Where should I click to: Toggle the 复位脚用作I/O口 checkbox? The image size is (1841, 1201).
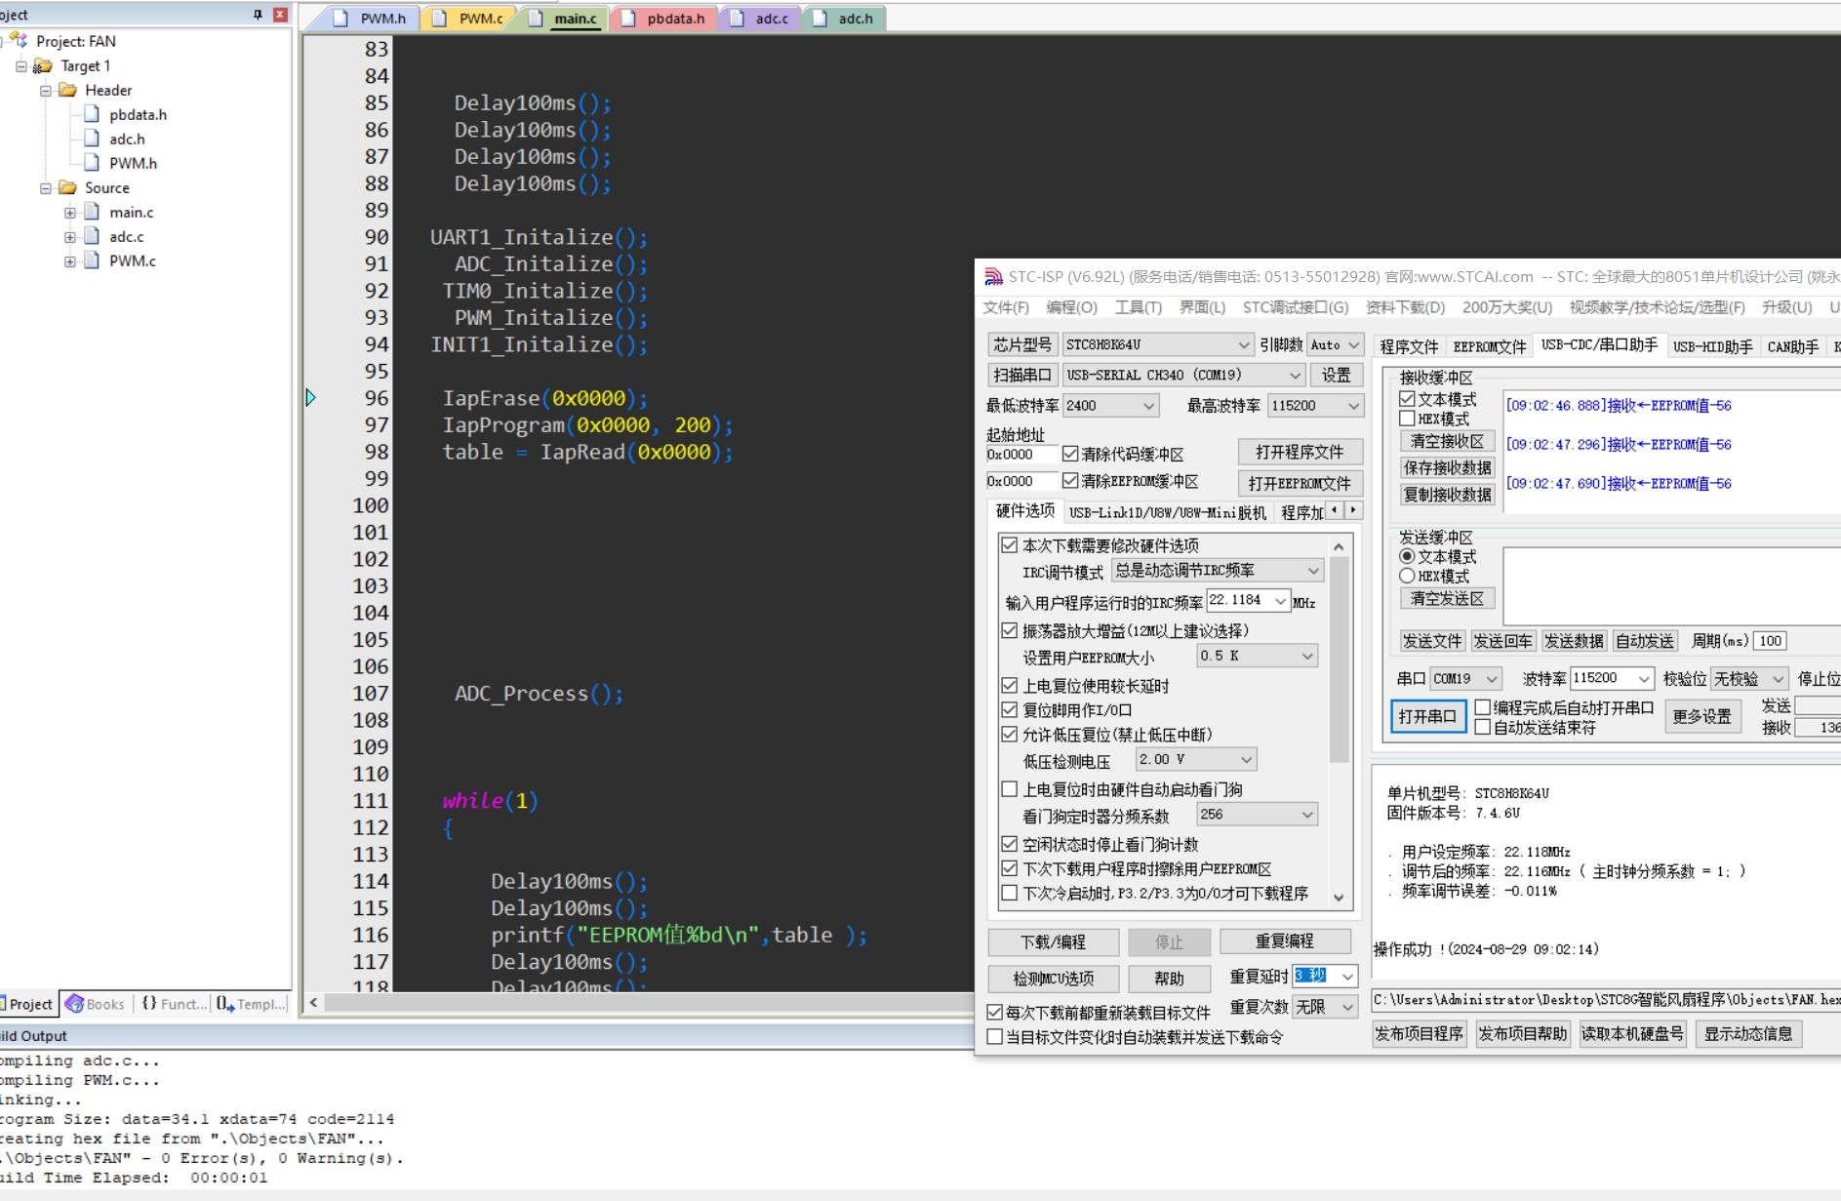(x=1010, y=709)
